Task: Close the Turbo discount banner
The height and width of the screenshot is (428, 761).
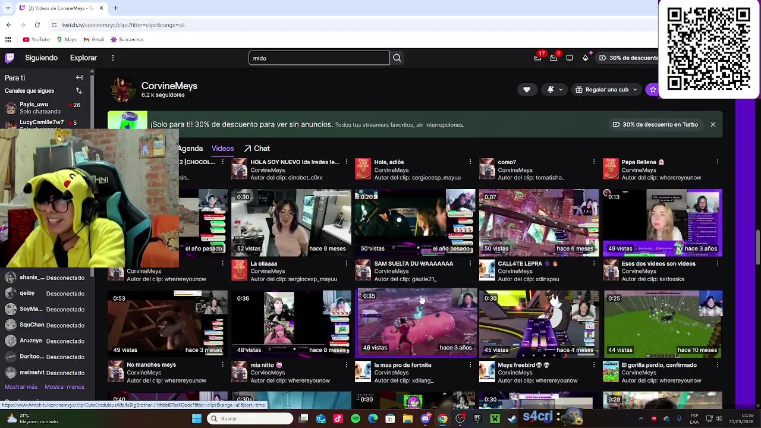Action: pos(713,125)
